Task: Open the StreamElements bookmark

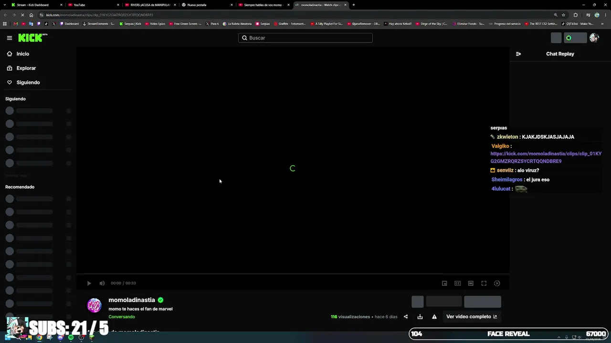Action: click(99, 24)
